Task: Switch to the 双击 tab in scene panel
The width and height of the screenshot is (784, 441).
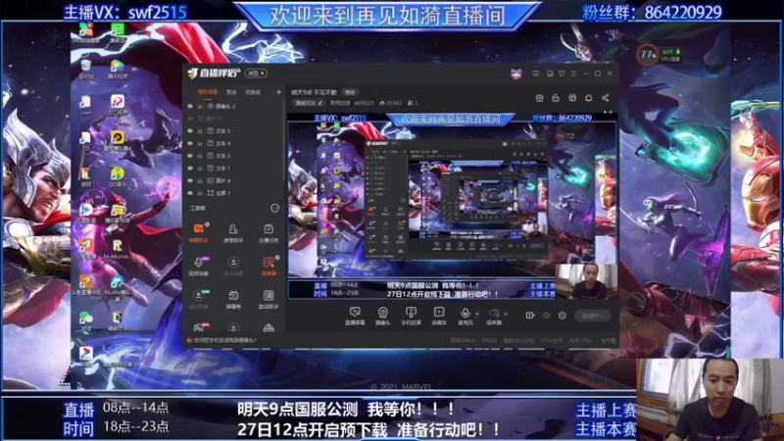Action: 231,92
